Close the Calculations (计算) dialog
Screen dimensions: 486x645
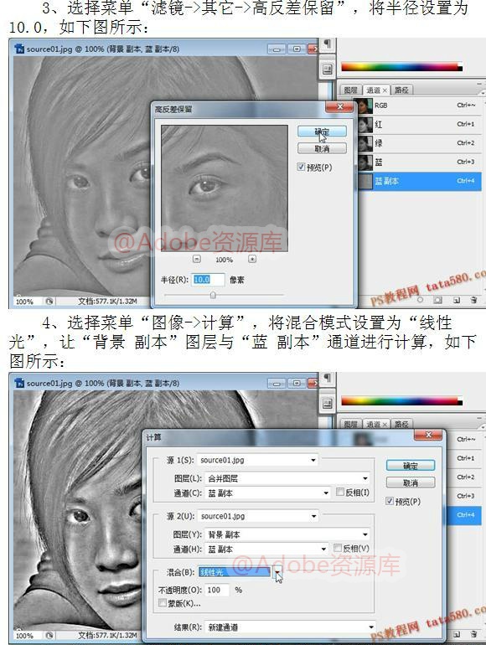[x=428, y=435]
